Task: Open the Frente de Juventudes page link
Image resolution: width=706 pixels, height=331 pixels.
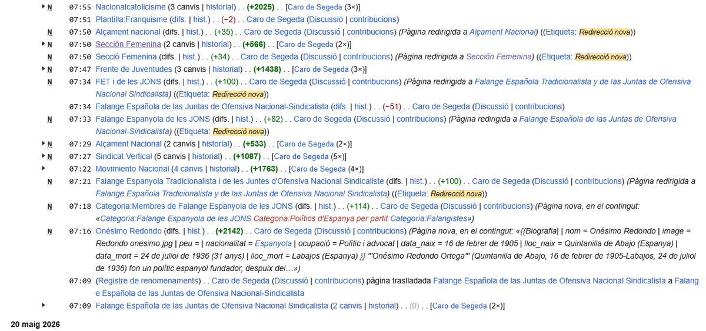Action: 134,69
